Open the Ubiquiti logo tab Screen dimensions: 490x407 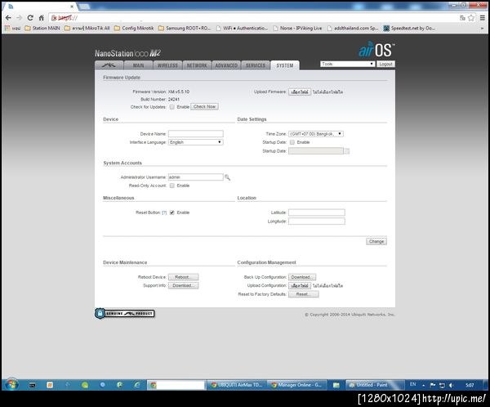109,65
